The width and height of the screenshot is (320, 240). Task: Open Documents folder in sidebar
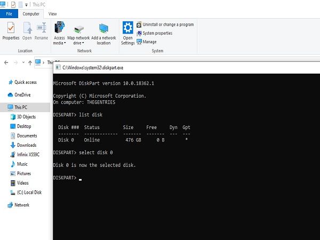point(23,135)
